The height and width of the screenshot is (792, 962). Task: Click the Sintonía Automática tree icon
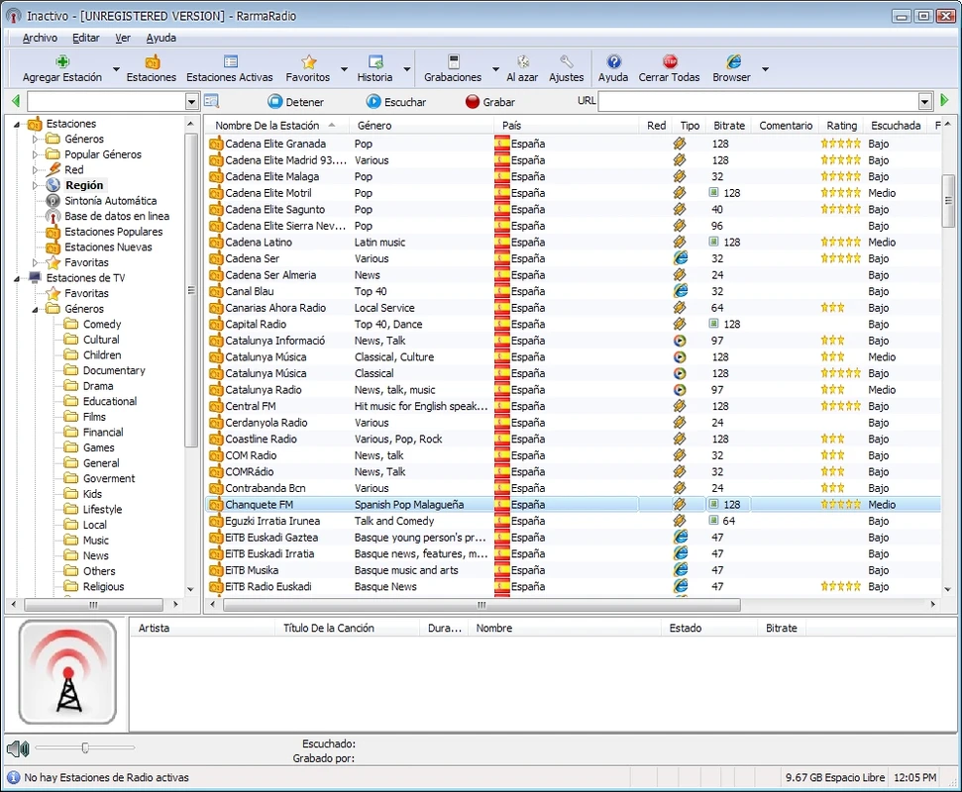click(x=53, y=201)
